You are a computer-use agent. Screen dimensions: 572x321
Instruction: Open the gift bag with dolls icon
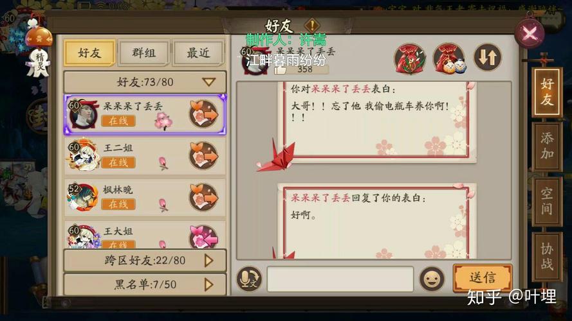(449, 58)
